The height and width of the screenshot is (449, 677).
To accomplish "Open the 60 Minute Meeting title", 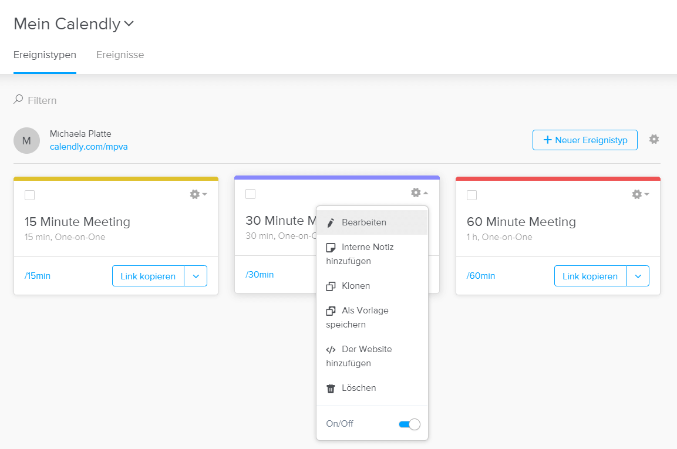I will (x=521, y=221).
